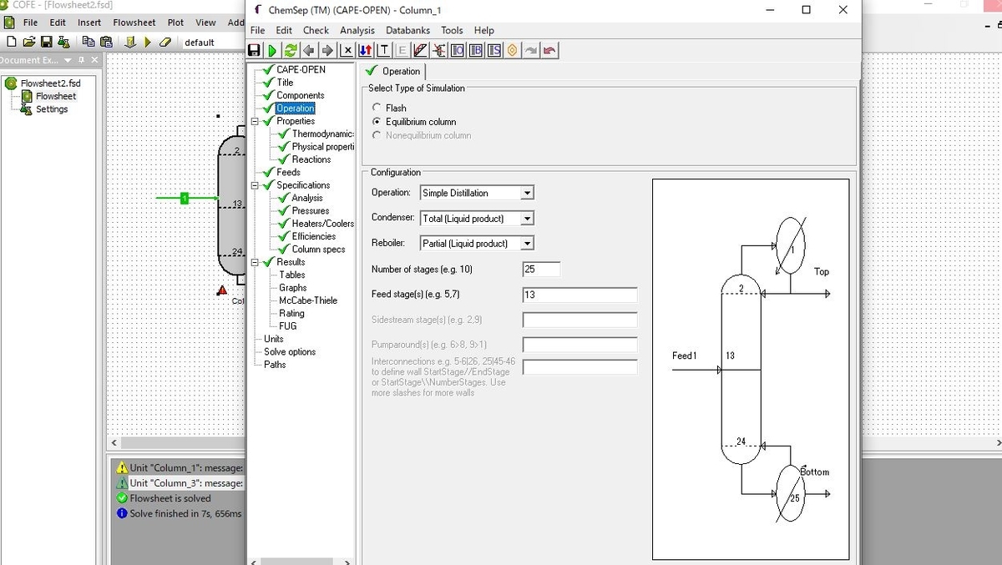This screenshot has width=1002, height=565.
Task: Save the ChemSep column file
Action: tap(254, 51)
